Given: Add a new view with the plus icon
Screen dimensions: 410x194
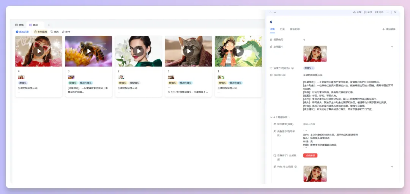Looking at the screenshot, I should (49, 25).
